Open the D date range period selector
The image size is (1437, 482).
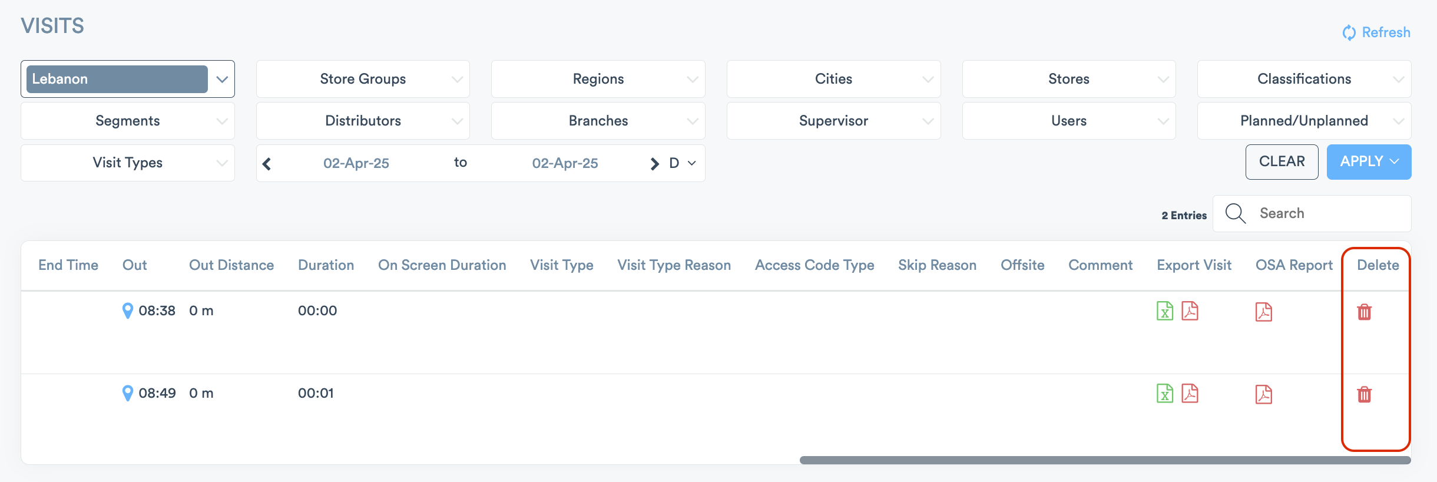[682, 163]
